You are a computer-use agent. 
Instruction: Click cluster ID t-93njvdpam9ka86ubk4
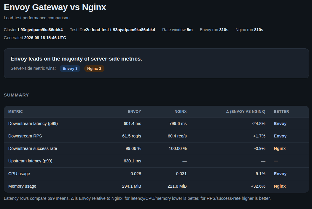tap(40, 30)
